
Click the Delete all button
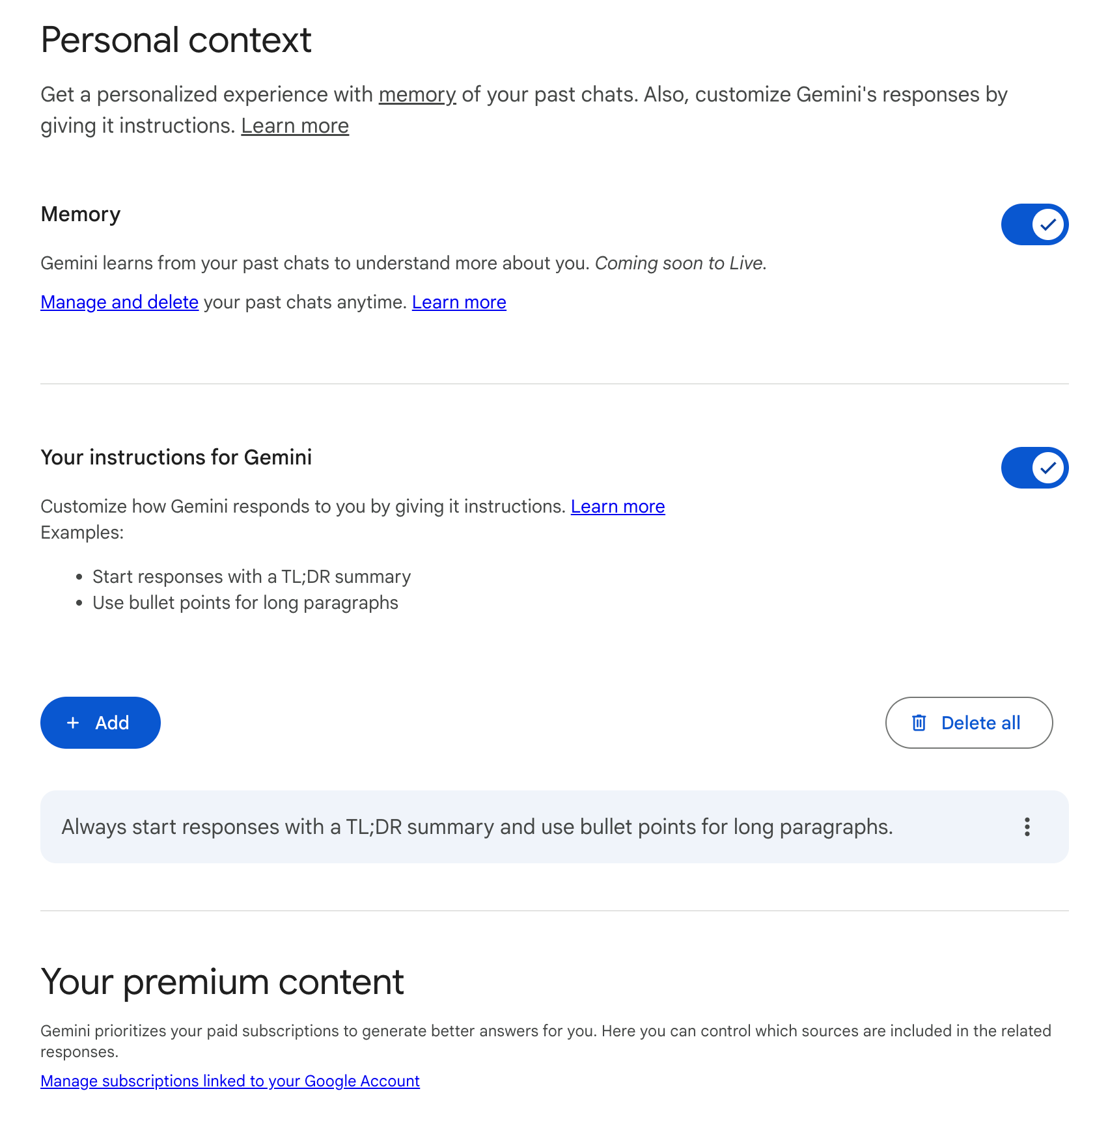[x=968, y=722]
